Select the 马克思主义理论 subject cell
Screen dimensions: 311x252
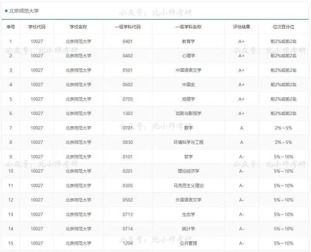coord(188,185)
